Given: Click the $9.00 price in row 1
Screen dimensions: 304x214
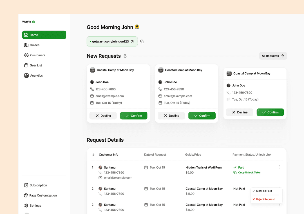Looking at the screenshot, I should coord(190,173).
